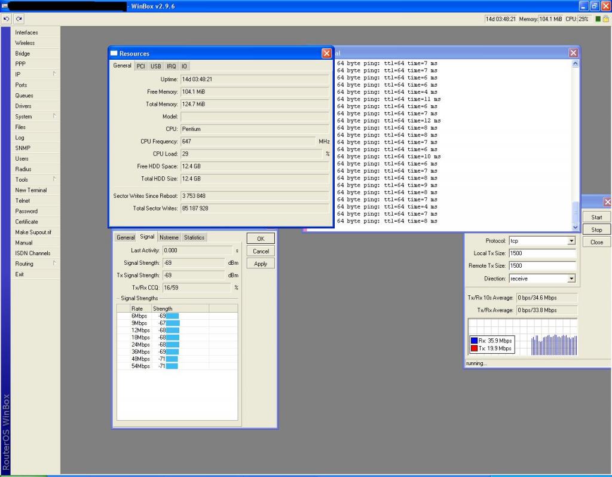
Task: Open the Protocol dropdown set to tcp
Action: pyautogui.click(x=571, y=241)
